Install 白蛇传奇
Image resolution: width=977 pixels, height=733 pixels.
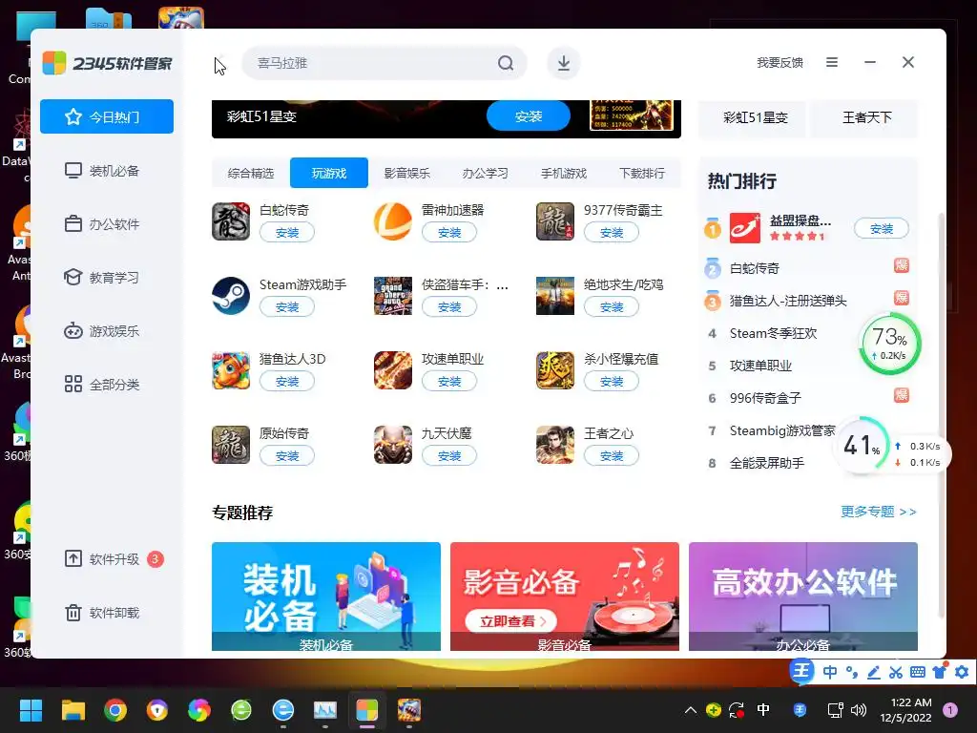click(x=287, y=233)
